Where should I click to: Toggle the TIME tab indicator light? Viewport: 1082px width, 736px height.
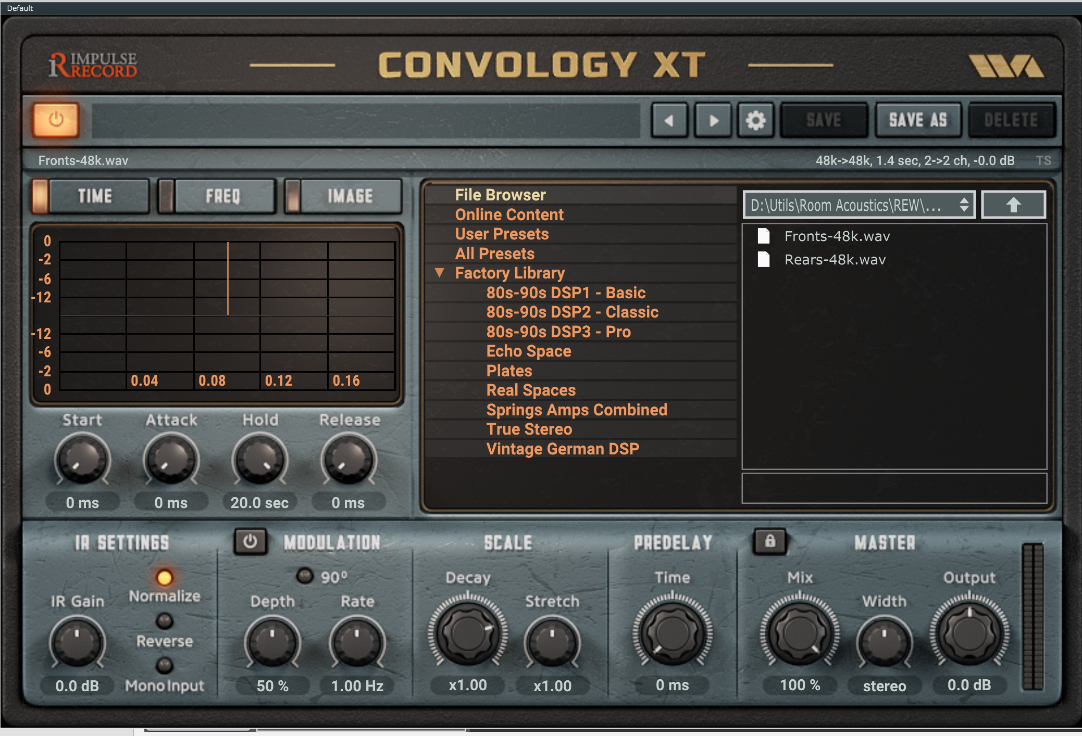coord(40,196)
